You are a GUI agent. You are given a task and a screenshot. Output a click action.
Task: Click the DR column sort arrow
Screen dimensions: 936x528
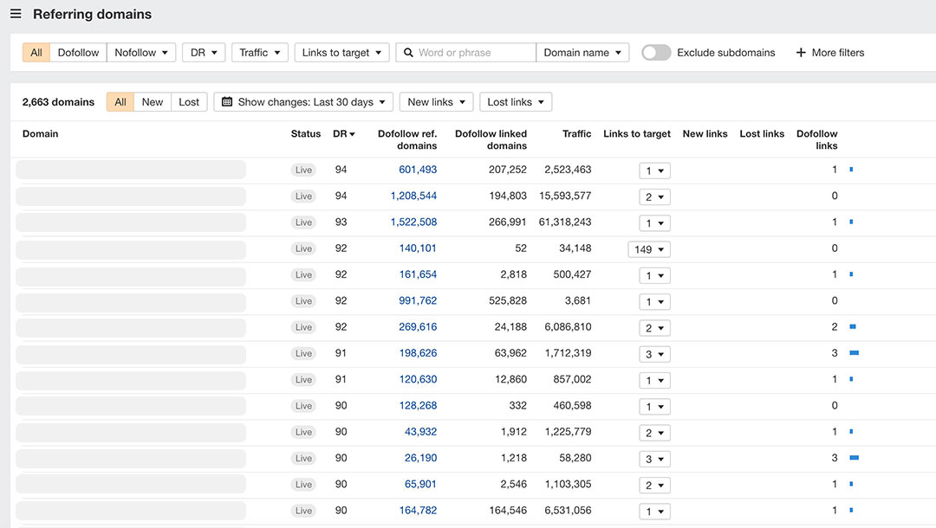coord(352,134)
